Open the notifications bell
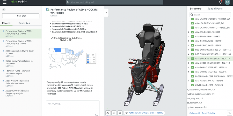The width and height of the screenshot is (233, 116). pyautogui.click(x=220, y=2)
